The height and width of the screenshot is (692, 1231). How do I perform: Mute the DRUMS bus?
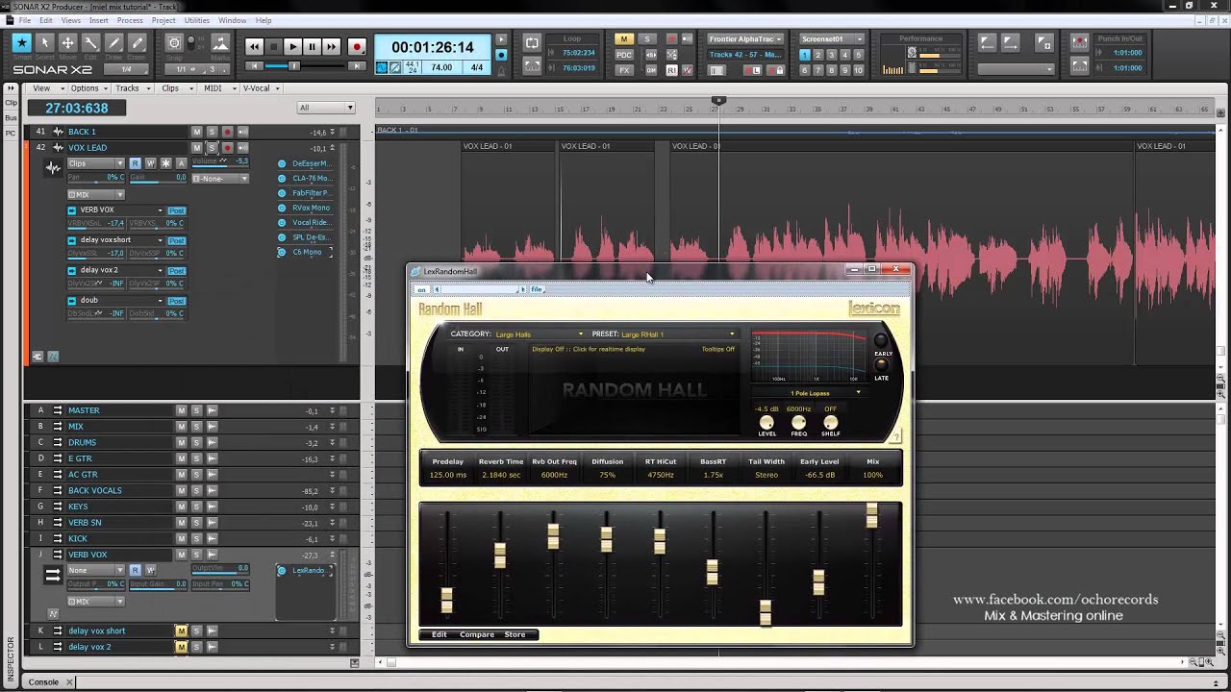[x=181, y=443]
